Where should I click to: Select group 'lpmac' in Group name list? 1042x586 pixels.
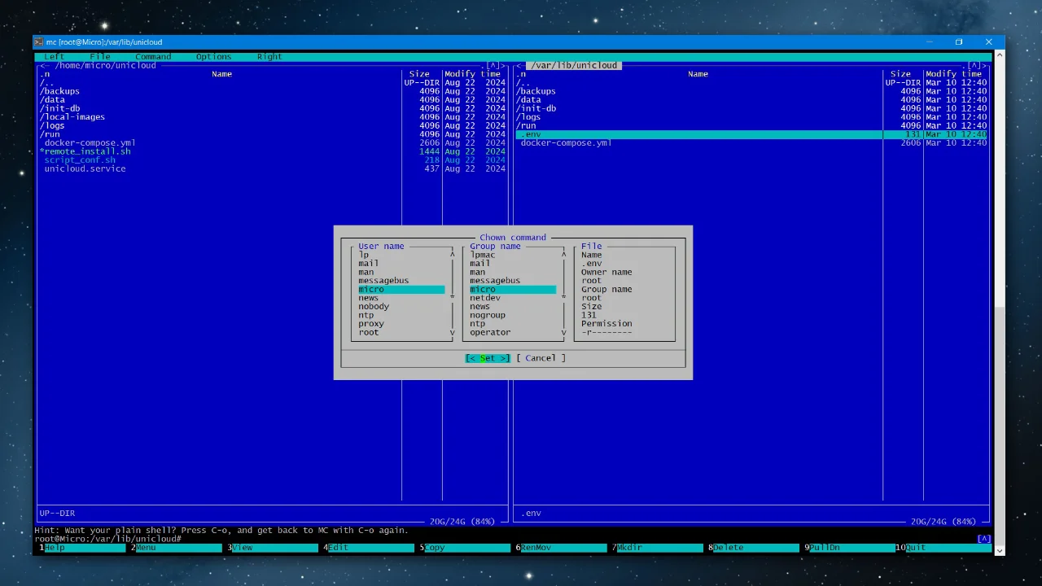click(x=513, y=255)
